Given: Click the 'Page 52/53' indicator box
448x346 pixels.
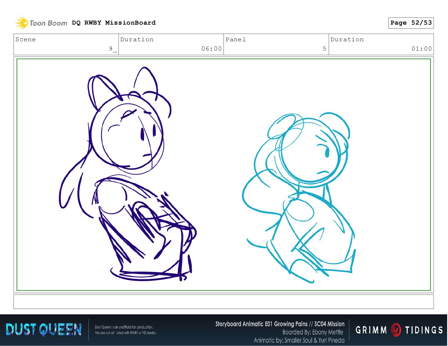Looking at the screenshot, I should 411,23.
